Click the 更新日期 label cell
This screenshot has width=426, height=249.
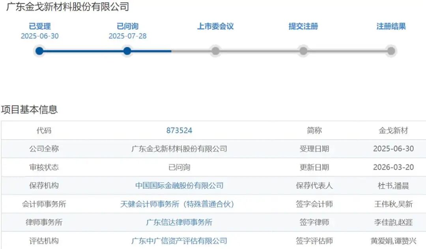pos(314,167)
